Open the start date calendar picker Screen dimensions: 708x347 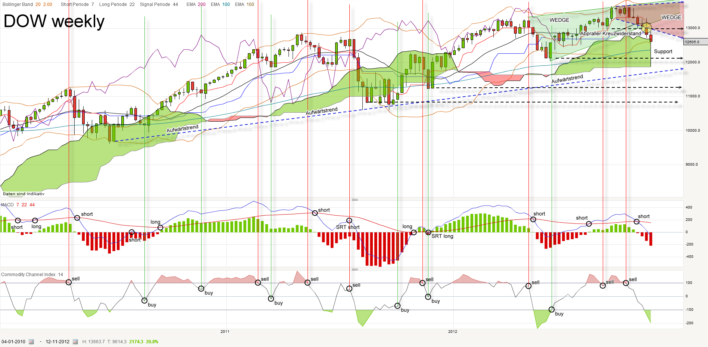tap(31, 341)
